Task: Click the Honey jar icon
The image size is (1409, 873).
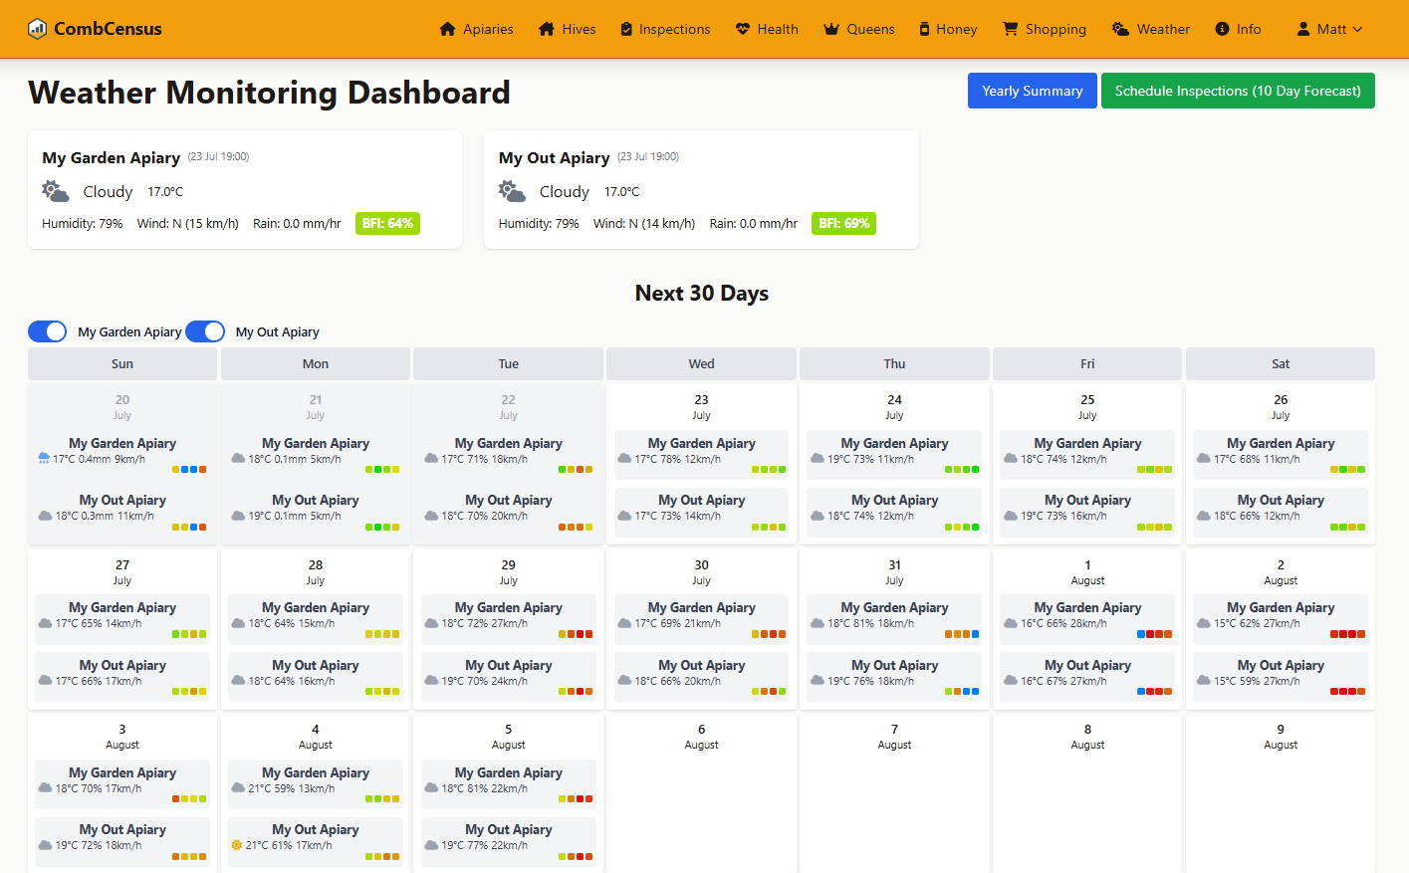Action: pyautogui.click(x=924, y=29)
